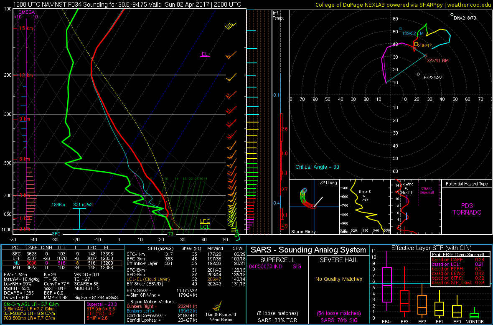Open the Theta-E v. Pres inset panel
Image resolution: width=493 pixels, height=325 pixels.
(x=364, y=206)
